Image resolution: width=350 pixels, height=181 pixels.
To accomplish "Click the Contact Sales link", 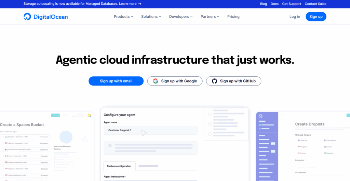I will coord(315,4).
